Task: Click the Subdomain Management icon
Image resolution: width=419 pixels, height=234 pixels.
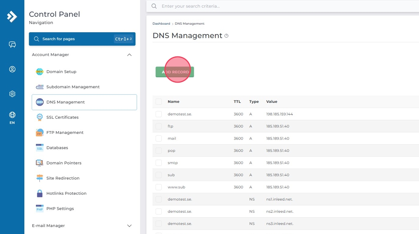Action: (x=40, y=87)
